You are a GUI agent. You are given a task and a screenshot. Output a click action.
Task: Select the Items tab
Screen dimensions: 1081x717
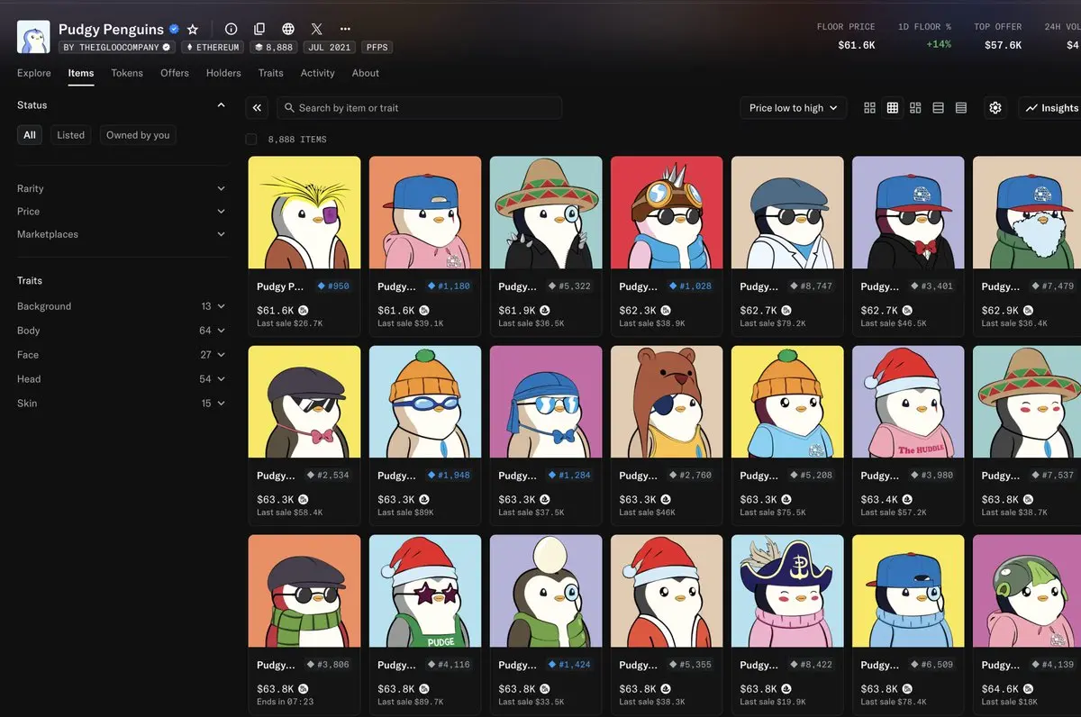point(81,73)
